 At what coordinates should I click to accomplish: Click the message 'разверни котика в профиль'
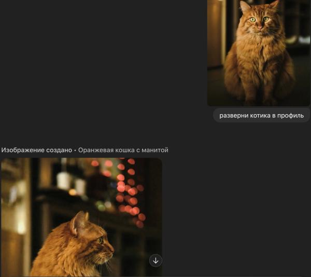click(261, 116)
